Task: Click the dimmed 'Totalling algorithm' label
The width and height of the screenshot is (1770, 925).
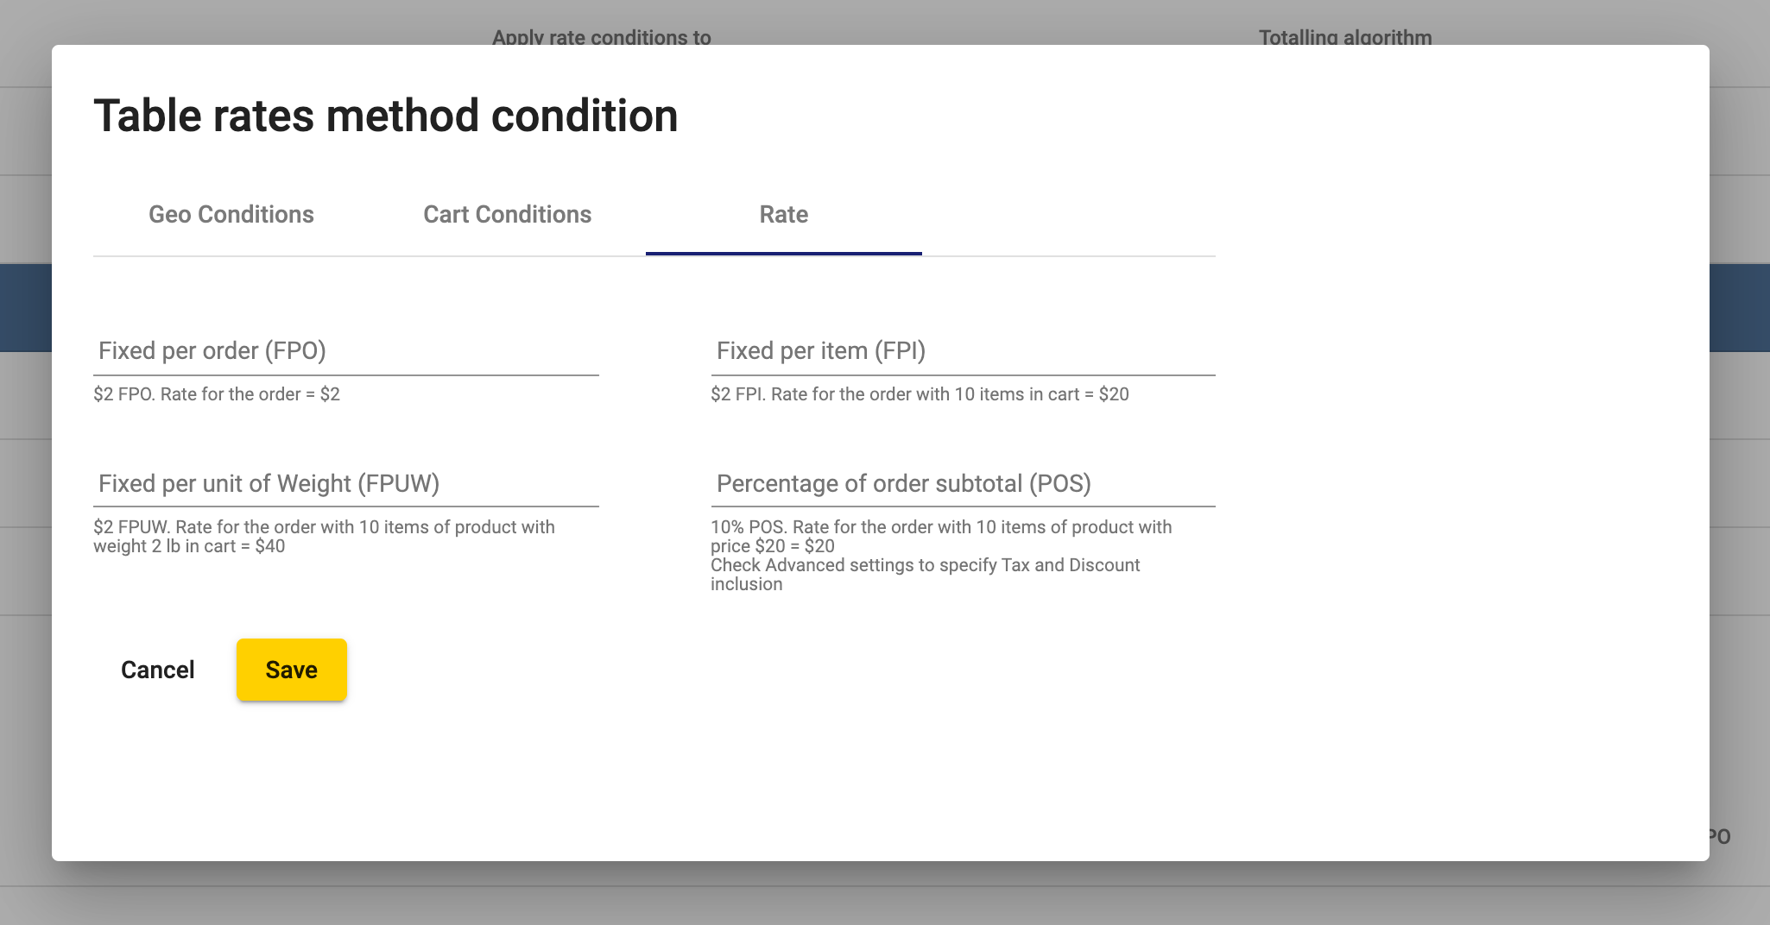Action: point(1344,37)
